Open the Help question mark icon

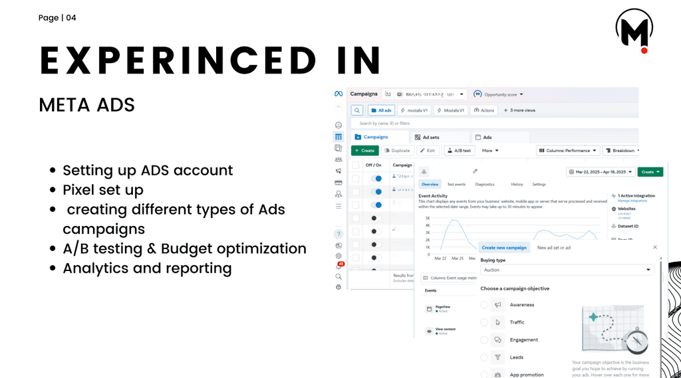click(x=339, y=234)
